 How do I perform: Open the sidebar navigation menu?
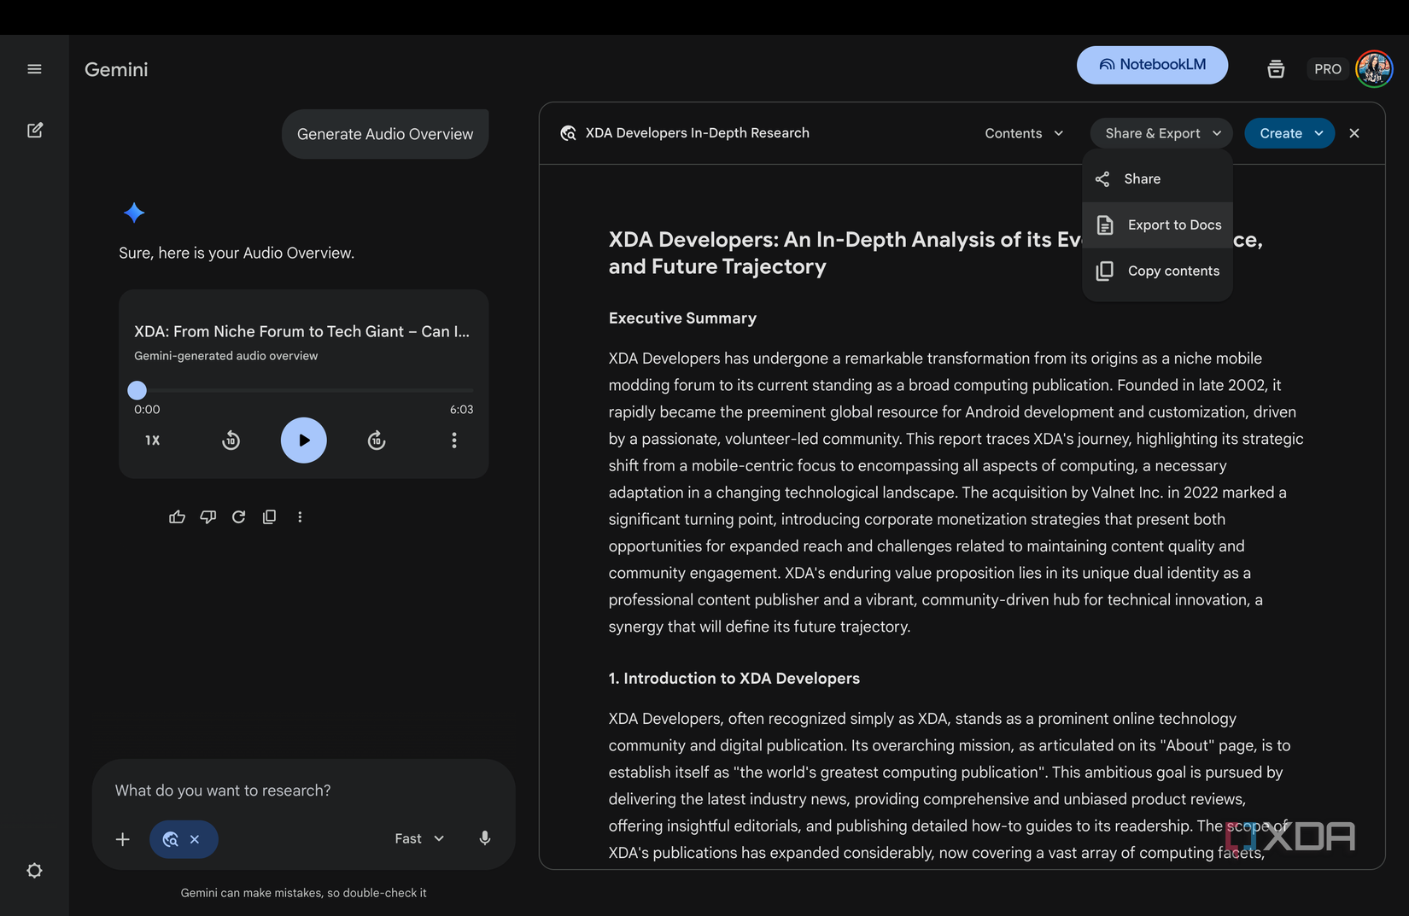[34, 68]
